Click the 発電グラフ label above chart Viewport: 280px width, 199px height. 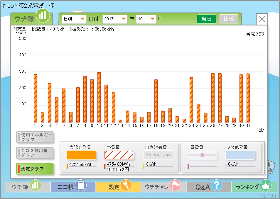255,34
